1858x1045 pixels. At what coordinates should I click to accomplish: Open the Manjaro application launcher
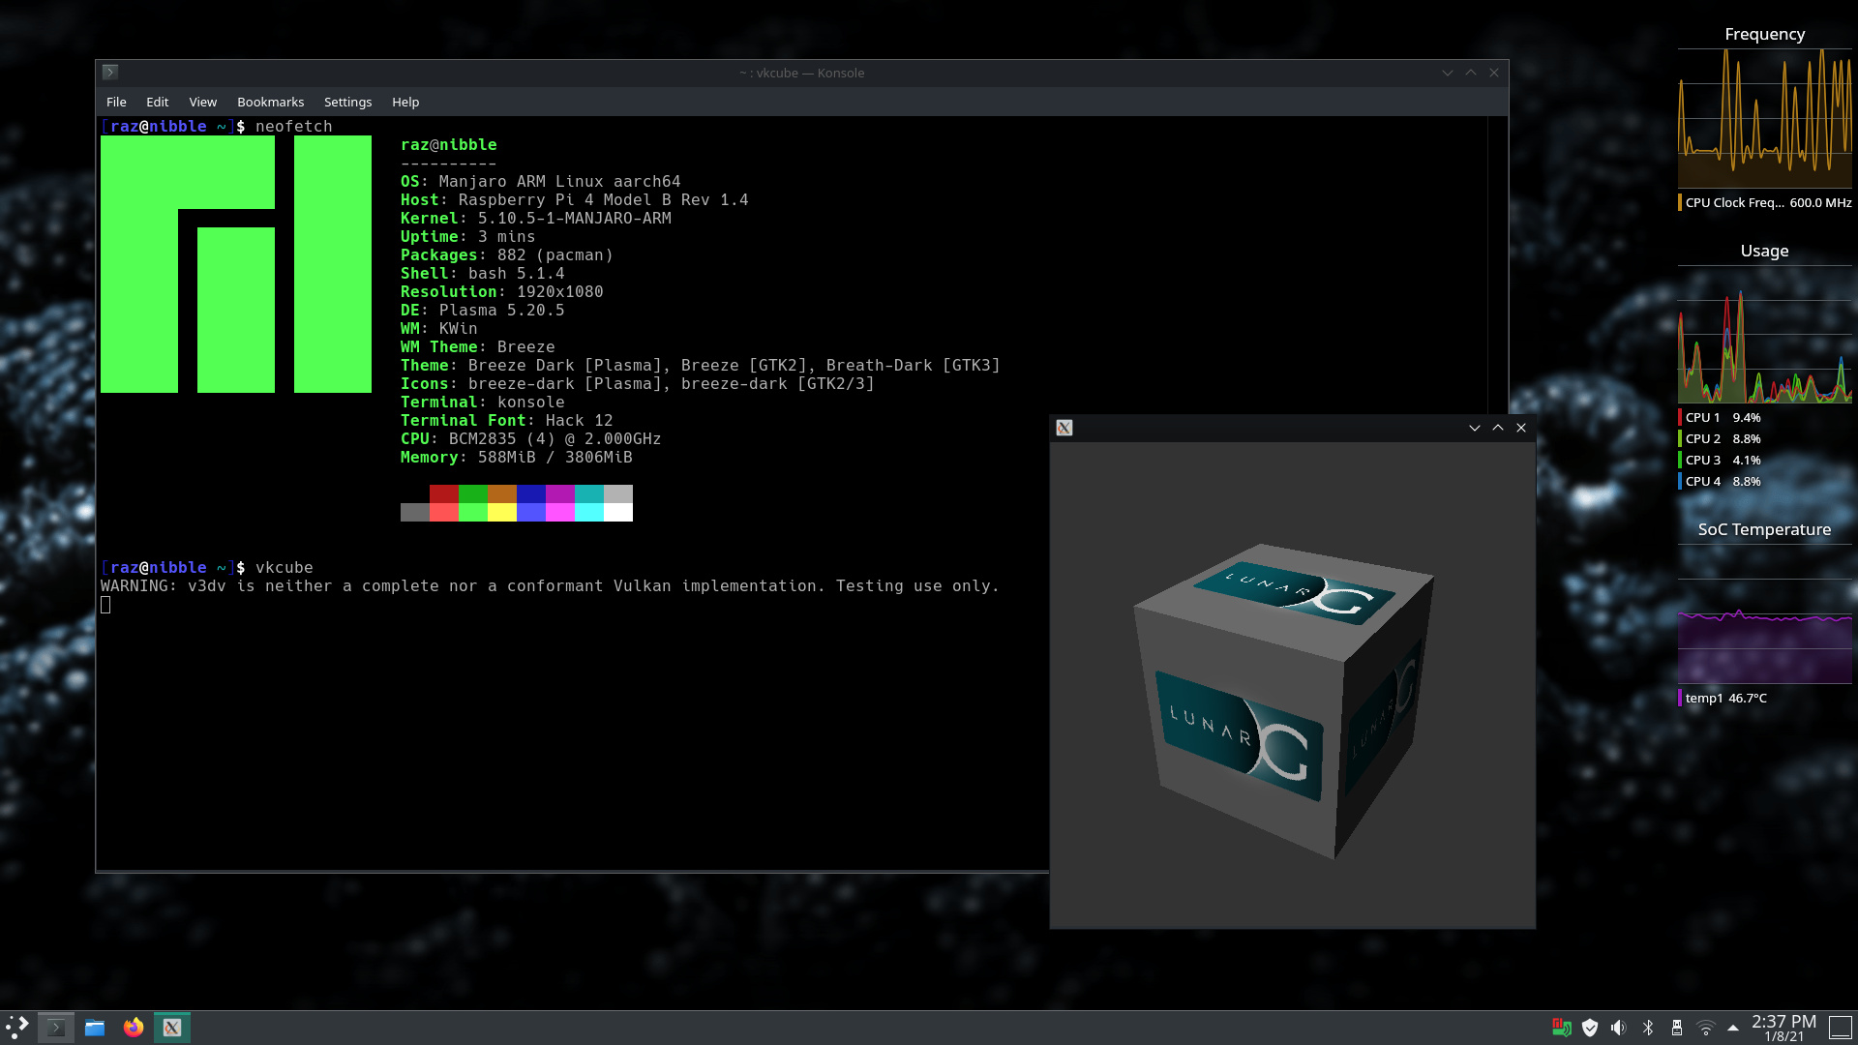click(x=17, y=1027)
